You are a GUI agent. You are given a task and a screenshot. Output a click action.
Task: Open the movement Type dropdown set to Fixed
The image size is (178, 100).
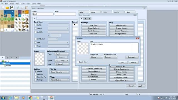[62, 54]
